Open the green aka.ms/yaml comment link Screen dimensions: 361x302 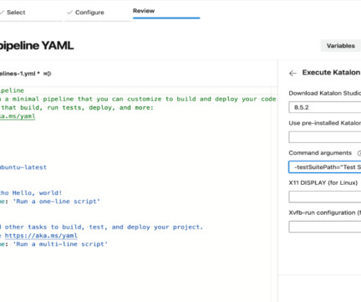tap(18, 116)
